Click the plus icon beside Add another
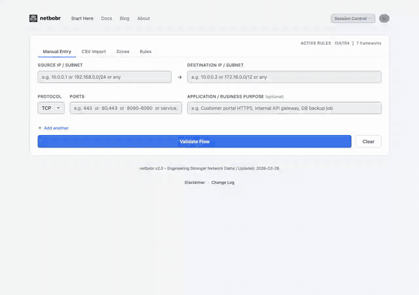The height and width of the screenshot is (295, 419). 40,128
